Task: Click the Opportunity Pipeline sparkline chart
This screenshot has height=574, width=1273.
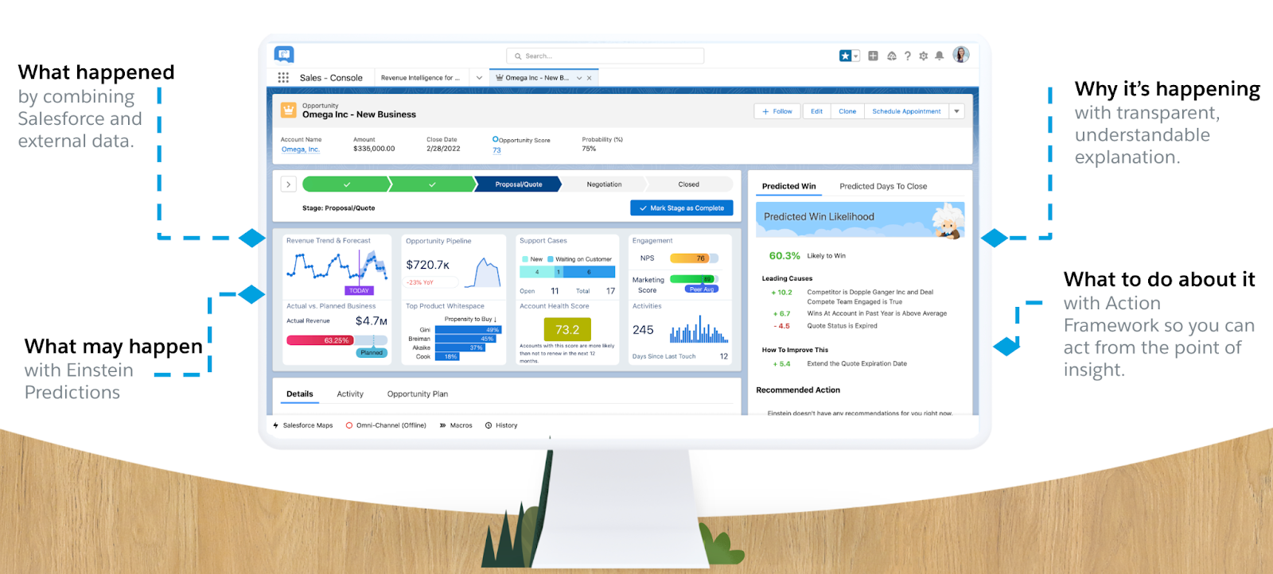Action: coord(482,272)
